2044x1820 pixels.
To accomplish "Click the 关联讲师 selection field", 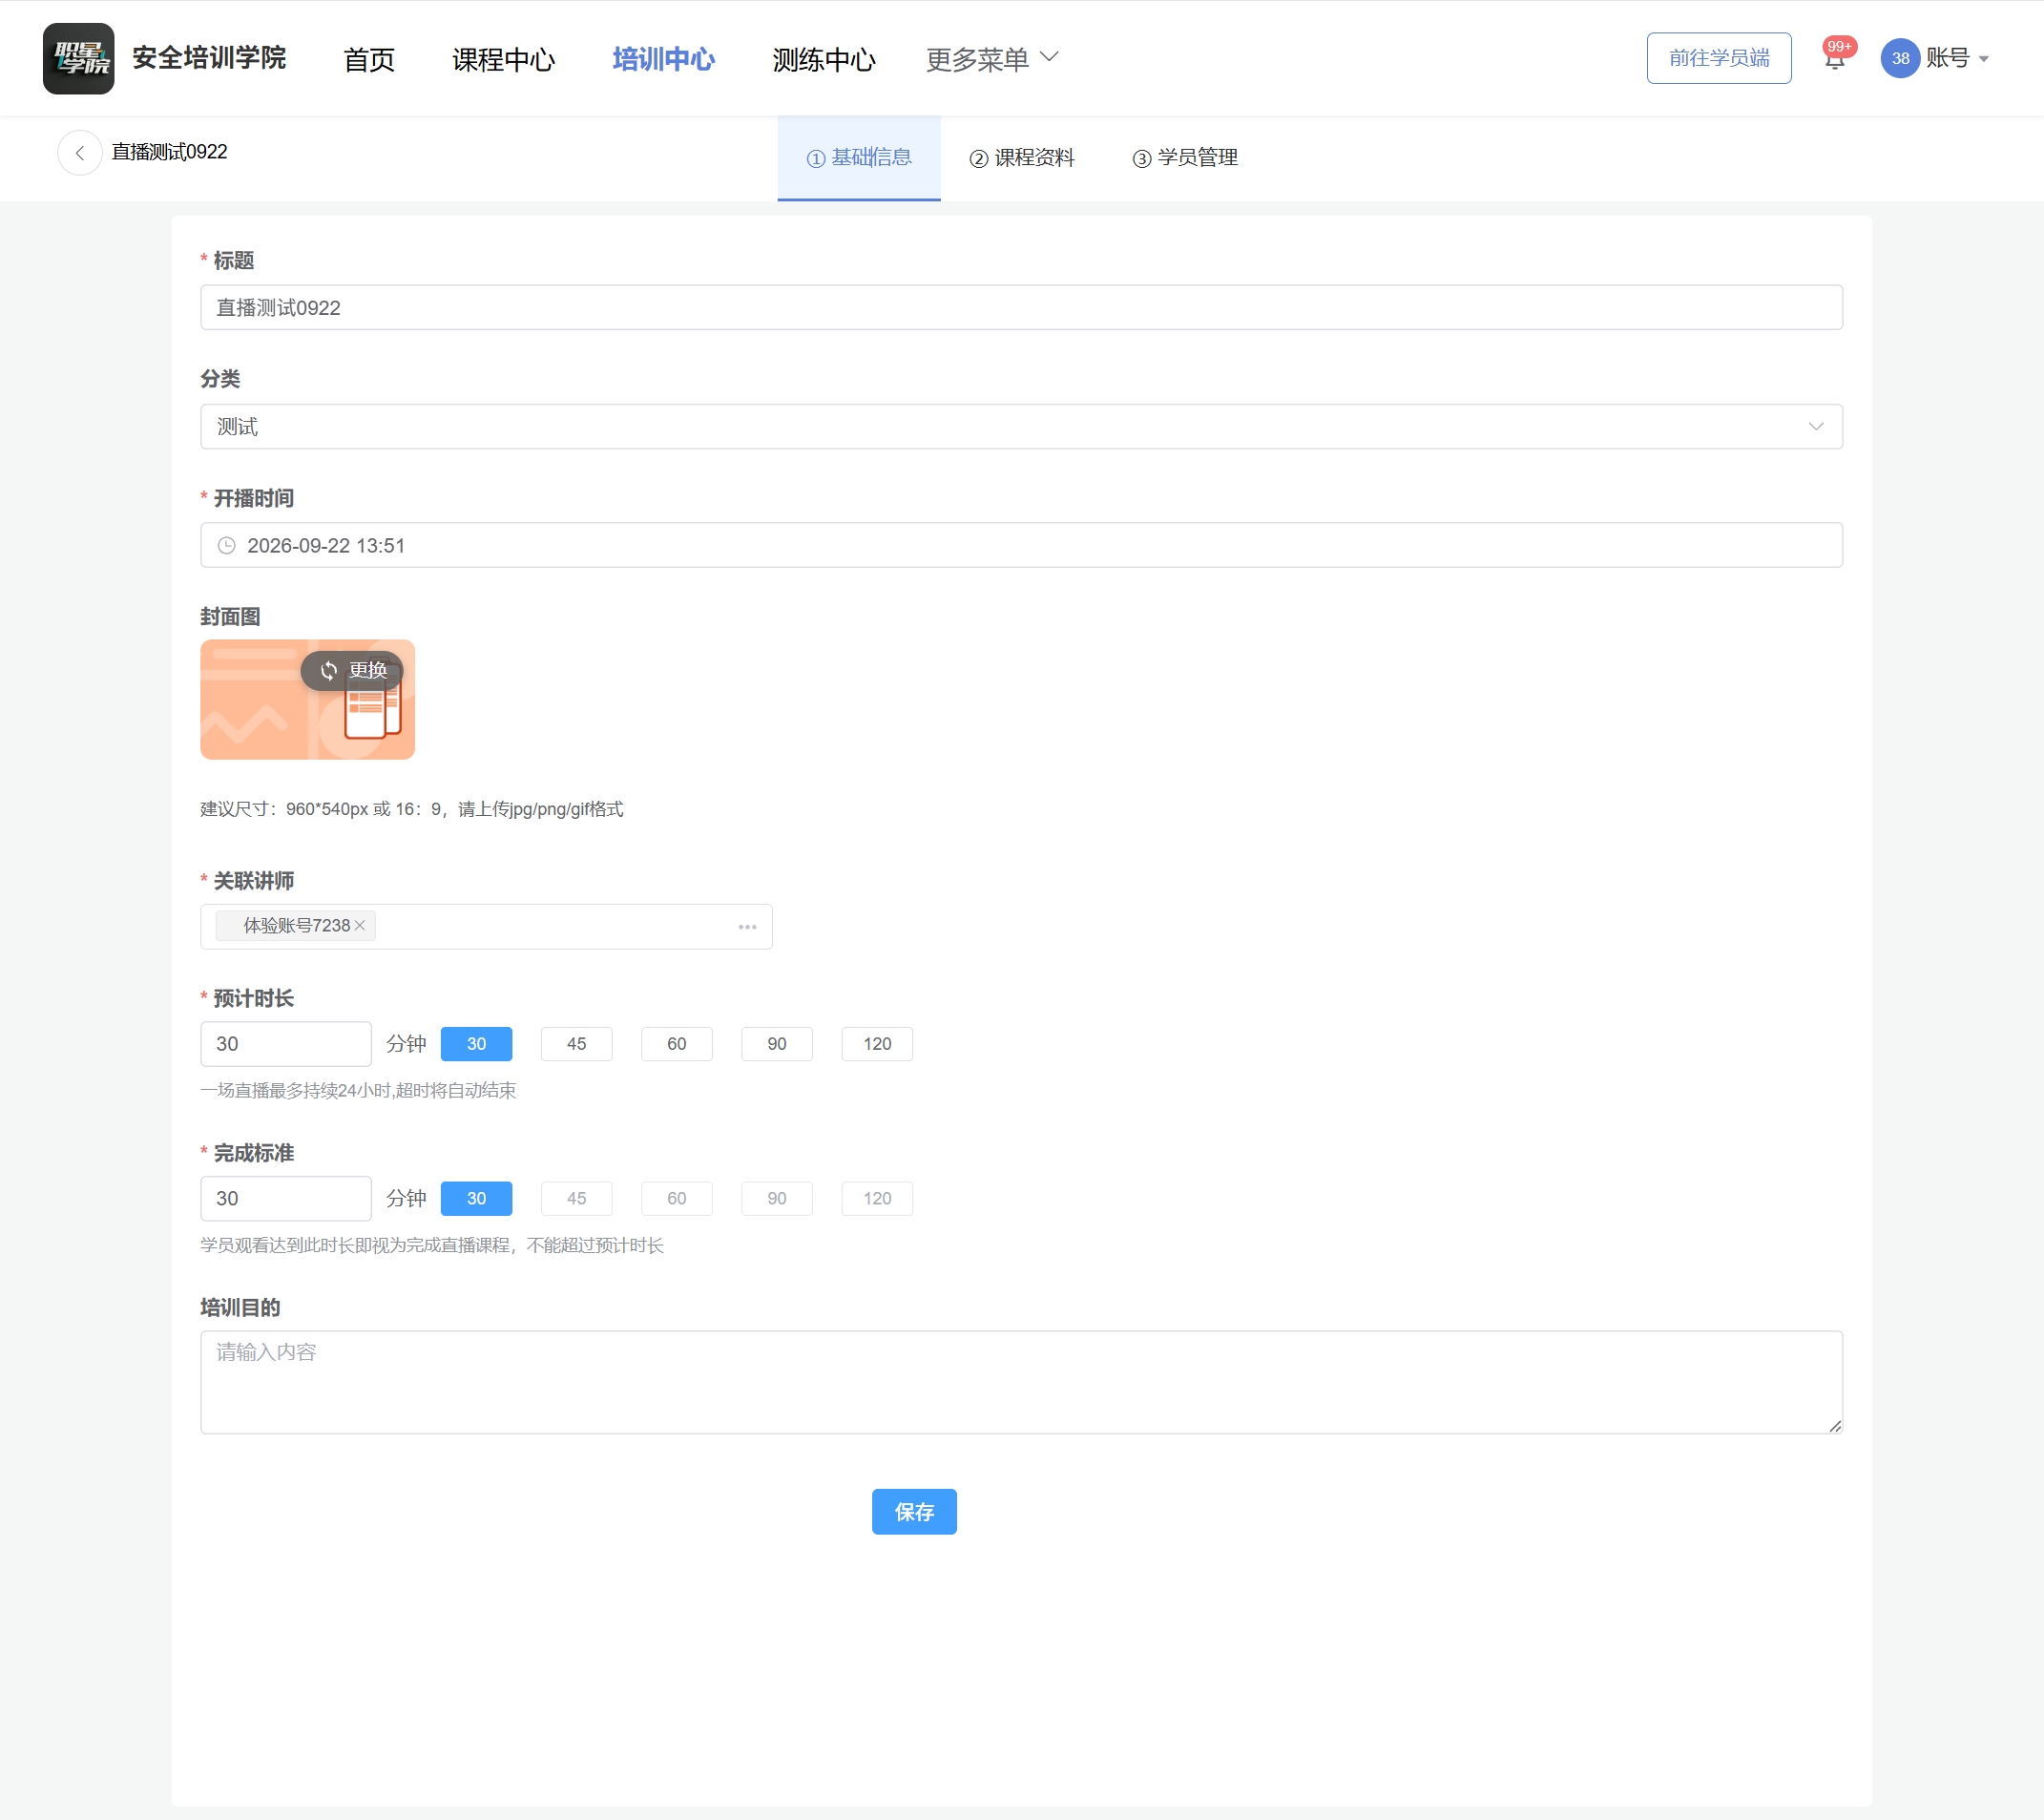I will (486, 927).
